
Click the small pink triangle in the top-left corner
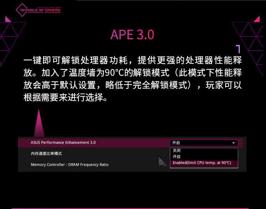tap(8, 19)
